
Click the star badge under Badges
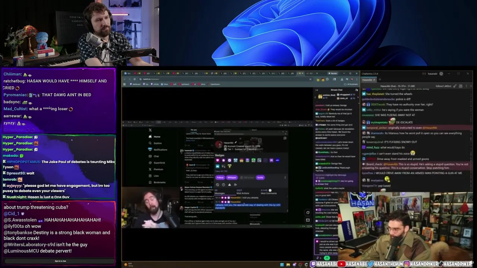pos(224,160)
